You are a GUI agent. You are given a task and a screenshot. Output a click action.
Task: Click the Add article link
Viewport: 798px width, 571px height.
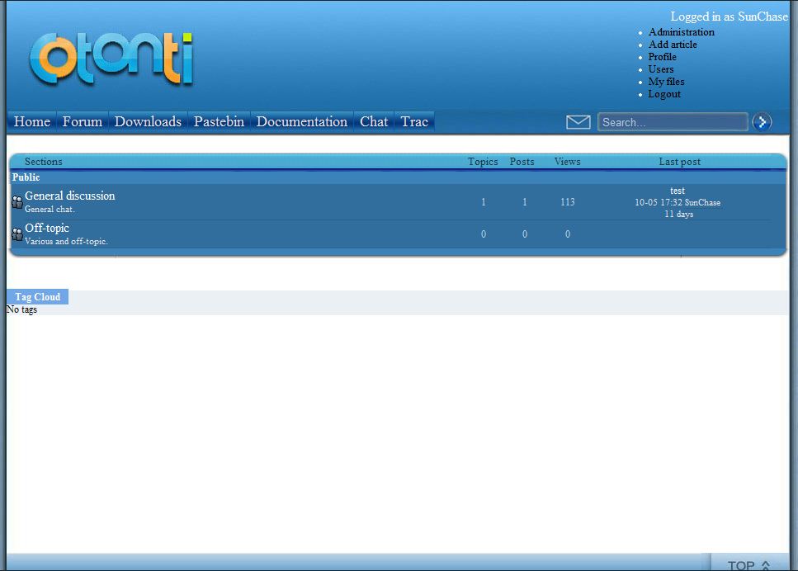click(673, 45)
